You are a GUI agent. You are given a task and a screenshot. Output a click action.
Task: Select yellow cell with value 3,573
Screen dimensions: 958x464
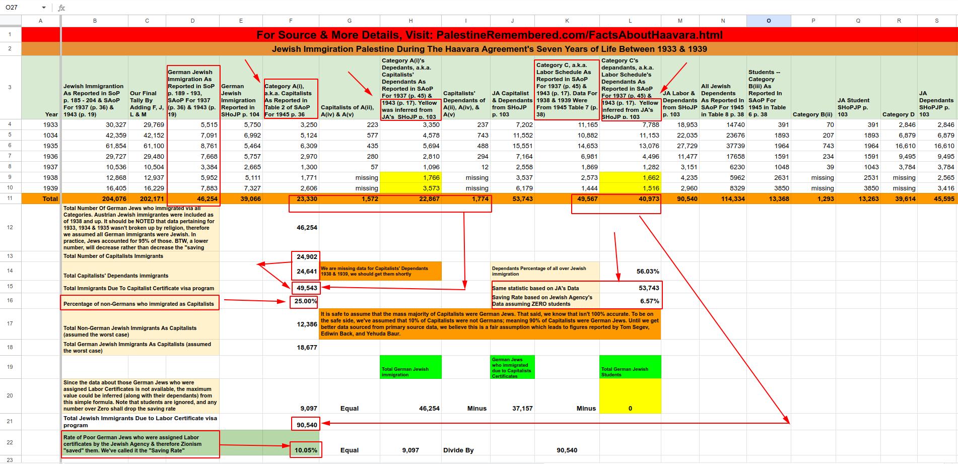(x=410, y=188)
